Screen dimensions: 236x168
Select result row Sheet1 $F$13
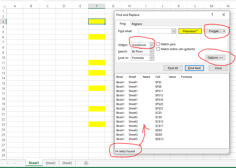tap(172, 95)
